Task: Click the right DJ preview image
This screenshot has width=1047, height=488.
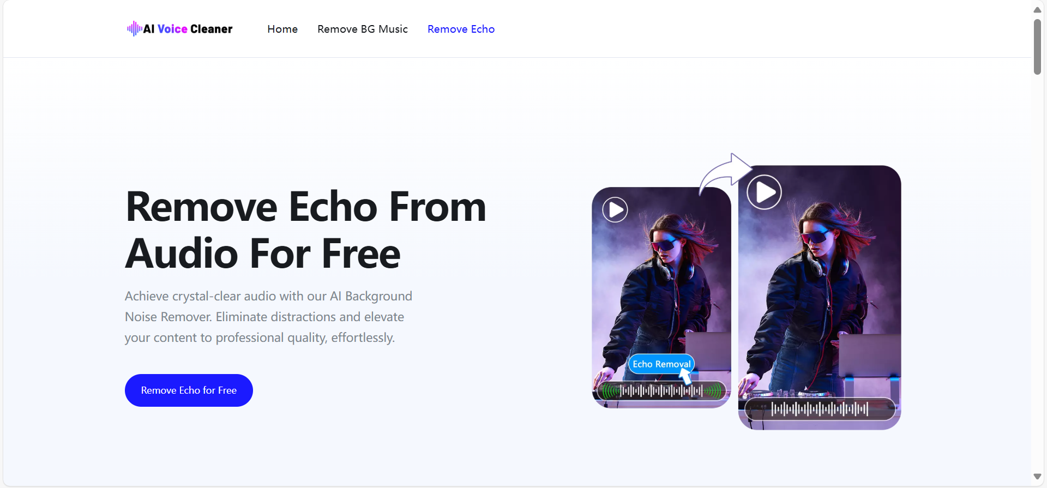Action: click(x=820, y=298)
